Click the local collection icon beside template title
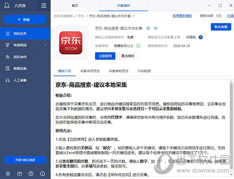This screenshot has width=234, height=179. (x=148, y=28)
